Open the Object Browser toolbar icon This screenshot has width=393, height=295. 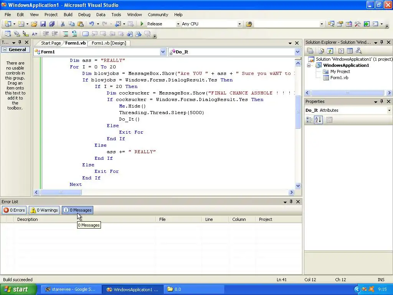348,24
